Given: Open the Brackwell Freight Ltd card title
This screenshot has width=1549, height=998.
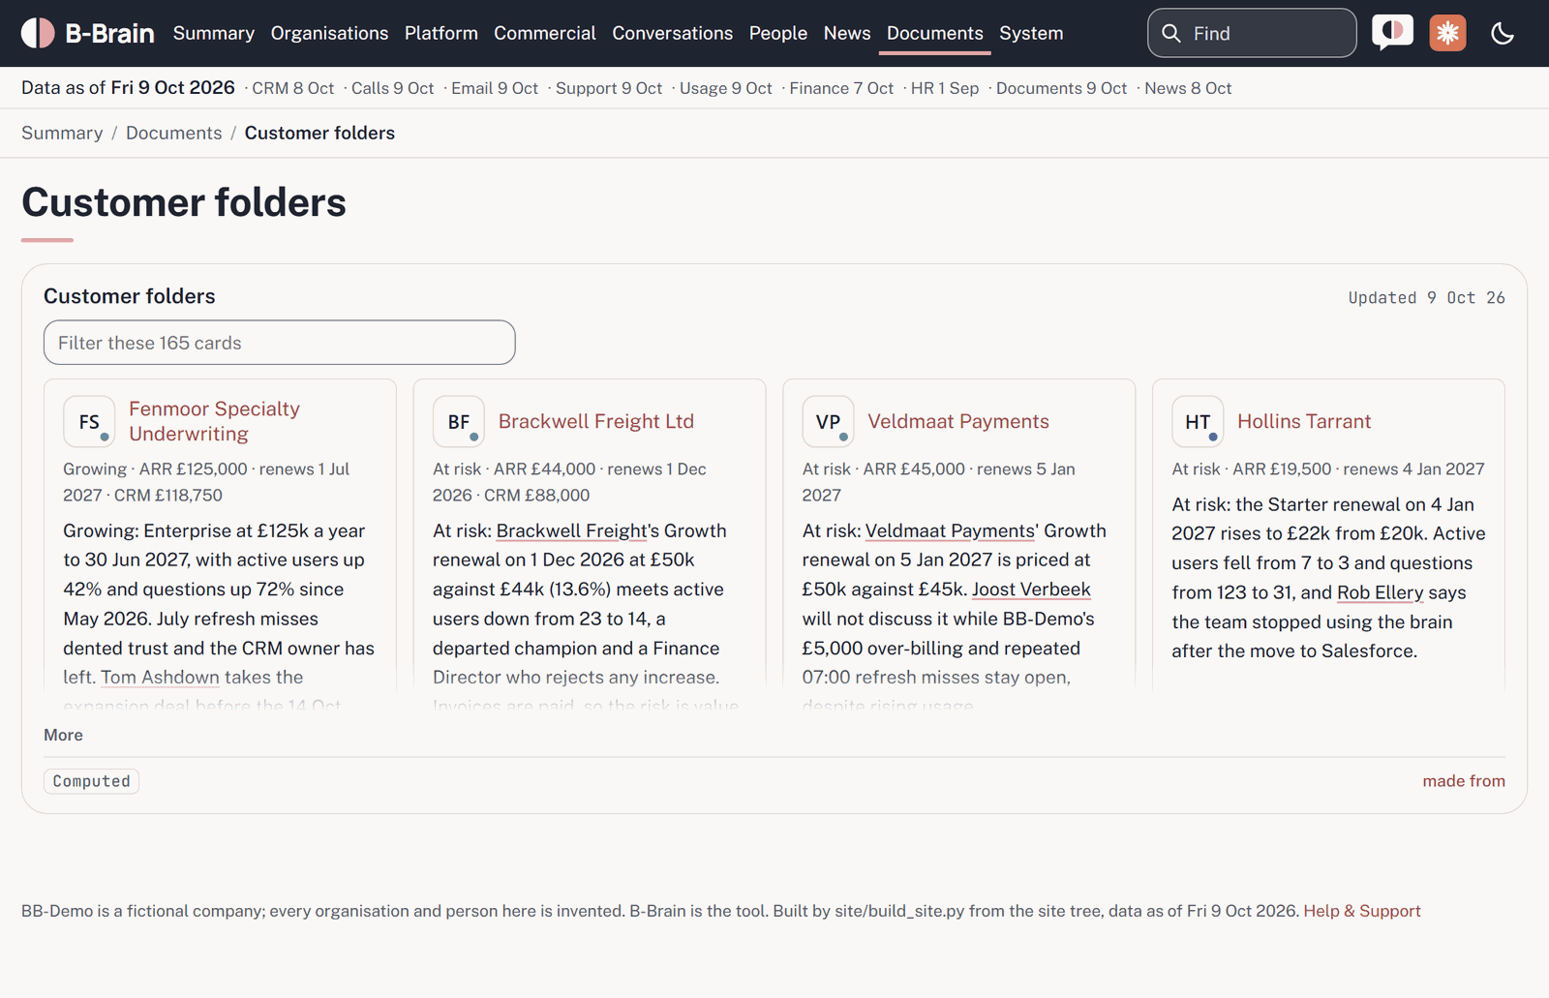Looking at the screenshot, I should point(596,421).
